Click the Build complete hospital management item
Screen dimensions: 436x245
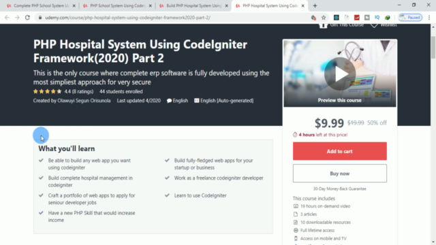pyautogui.click(x=91, y=182)
